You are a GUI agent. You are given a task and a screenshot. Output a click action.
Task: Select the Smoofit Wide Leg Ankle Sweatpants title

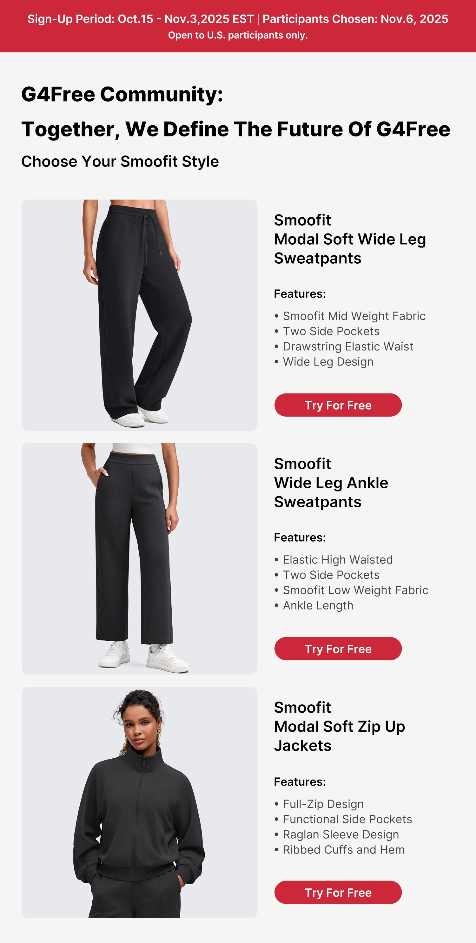pos(331,483)
